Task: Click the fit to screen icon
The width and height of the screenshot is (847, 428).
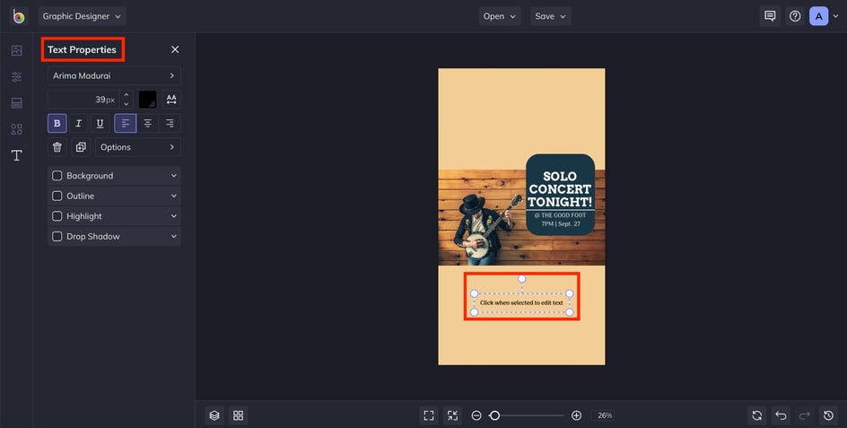Action: pyautogui.click(x=429, y=415)
